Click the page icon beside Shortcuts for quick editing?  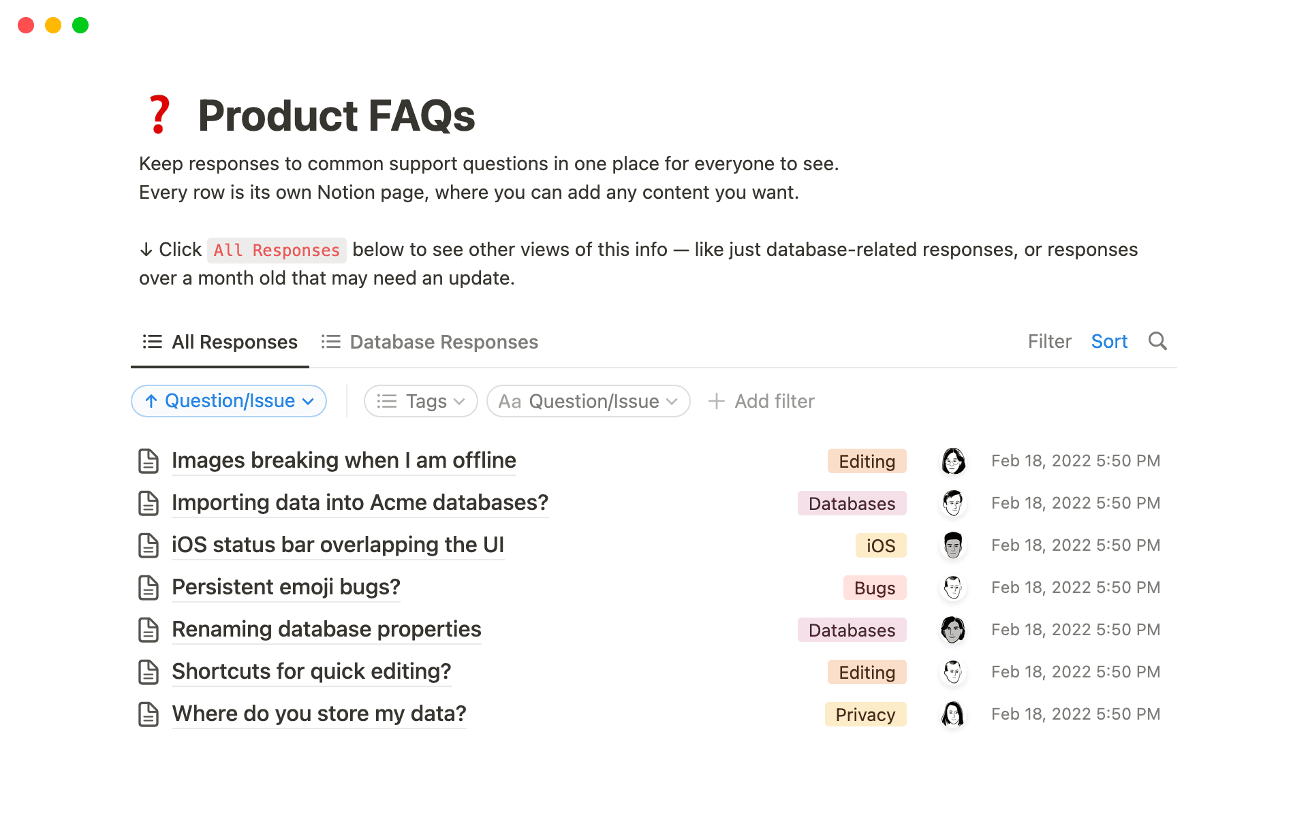149,671
